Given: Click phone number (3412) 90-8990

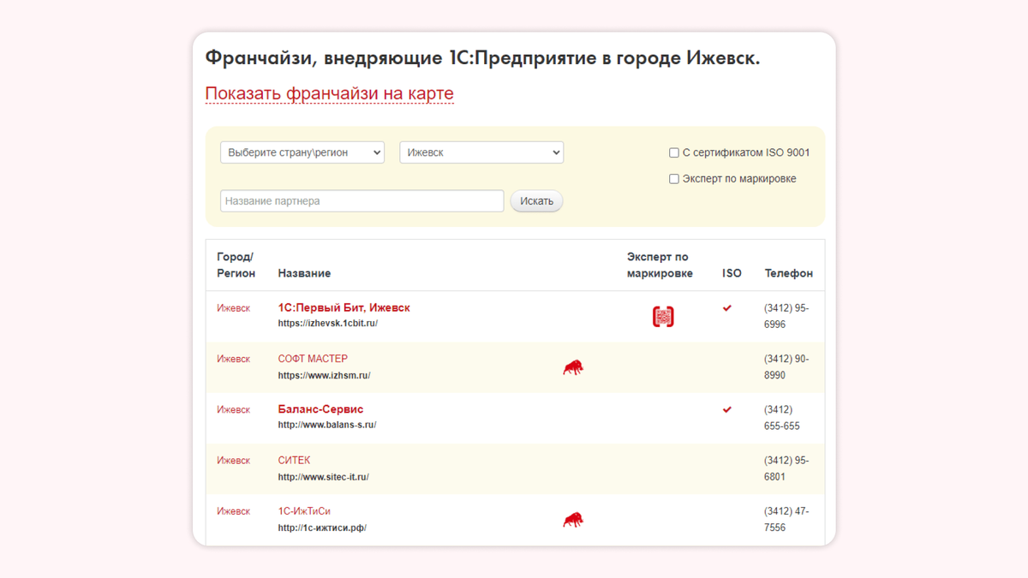Looking at the screenshot, I should tap(786, 366).
